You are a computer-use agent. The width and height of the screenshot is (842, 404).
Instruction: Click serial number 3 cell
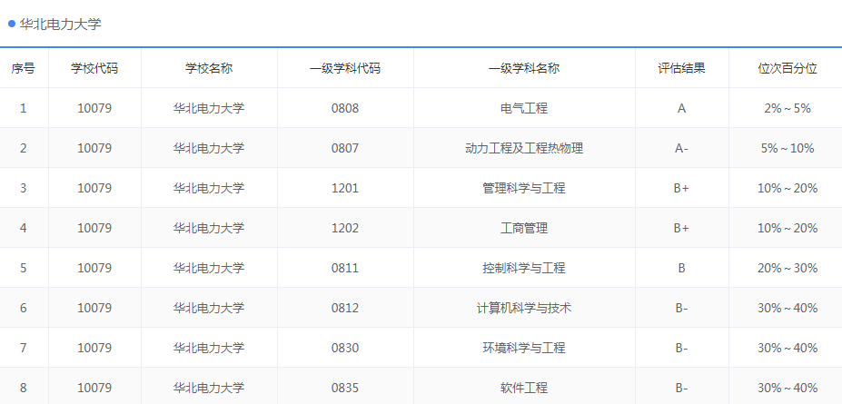[x=23, y=188]
